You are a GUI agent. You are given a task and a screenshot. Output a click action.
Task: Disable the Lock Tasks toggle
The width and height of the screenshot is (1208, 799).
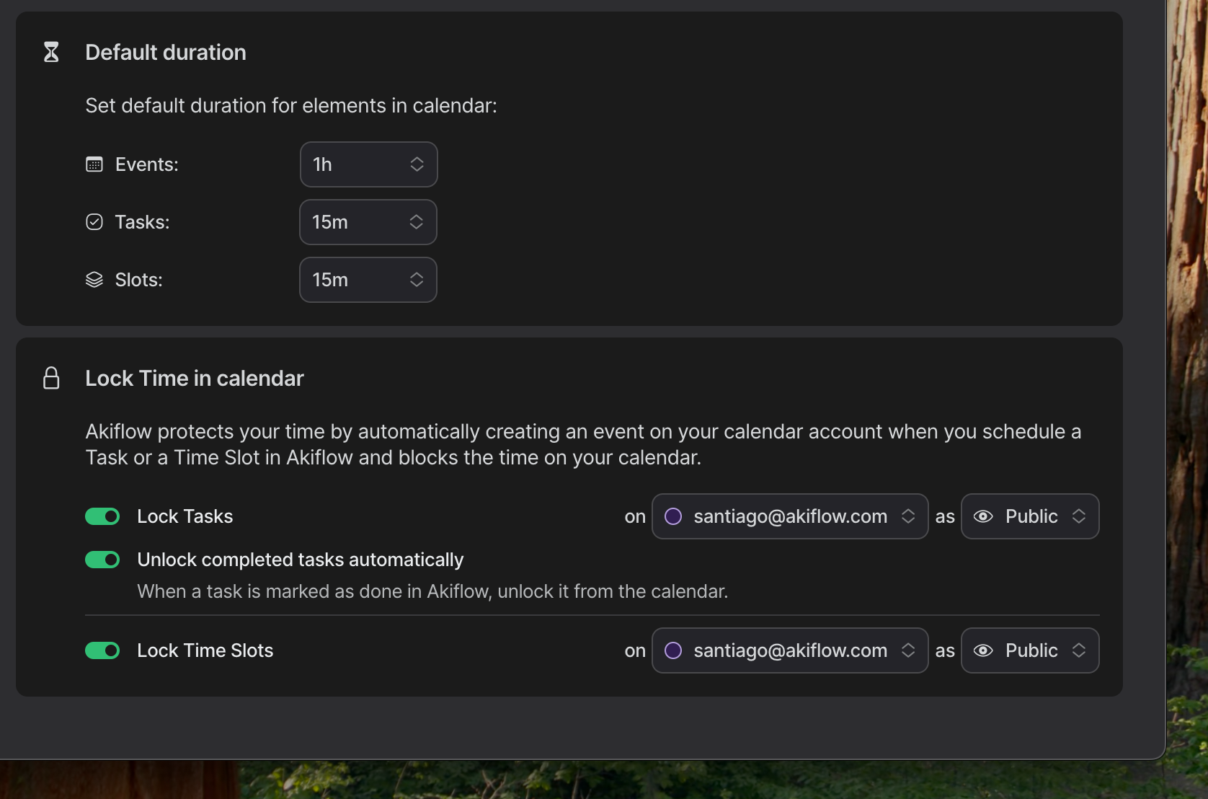[x=102, y=516]
